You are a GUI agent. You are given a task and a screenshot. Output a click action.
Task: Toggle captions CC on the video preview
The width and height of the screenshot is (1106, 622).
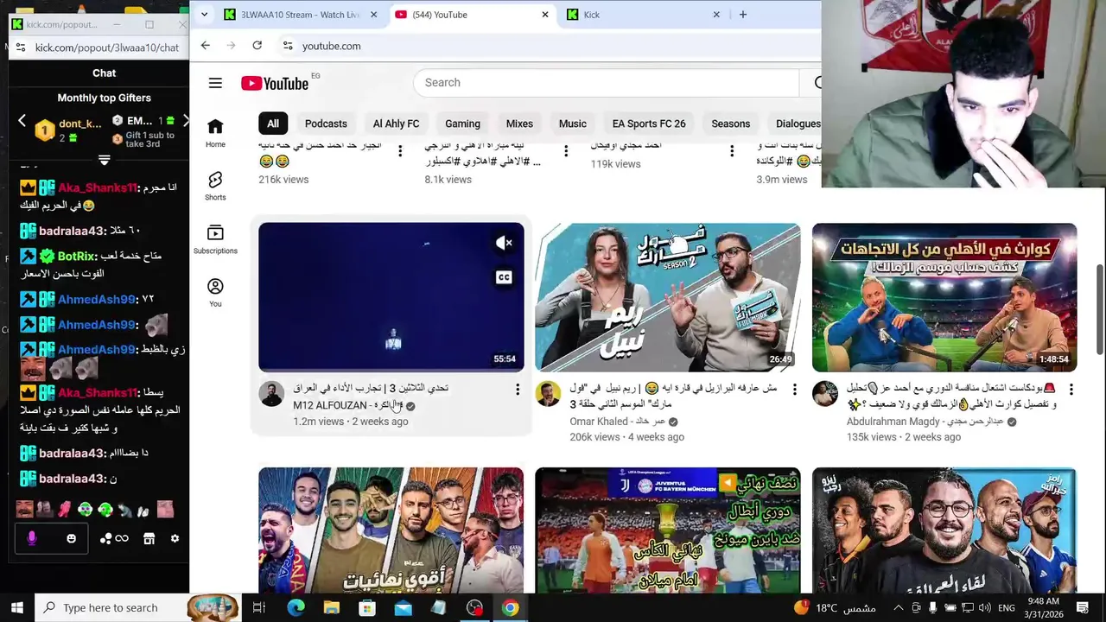pos(505,277)
